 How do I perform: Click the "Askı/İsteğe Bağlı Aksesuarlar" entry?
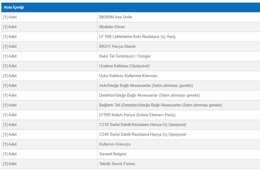point(146,86)
